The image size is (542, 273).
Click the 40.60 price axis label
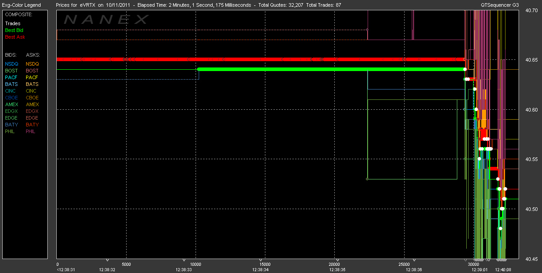point(532,110)
